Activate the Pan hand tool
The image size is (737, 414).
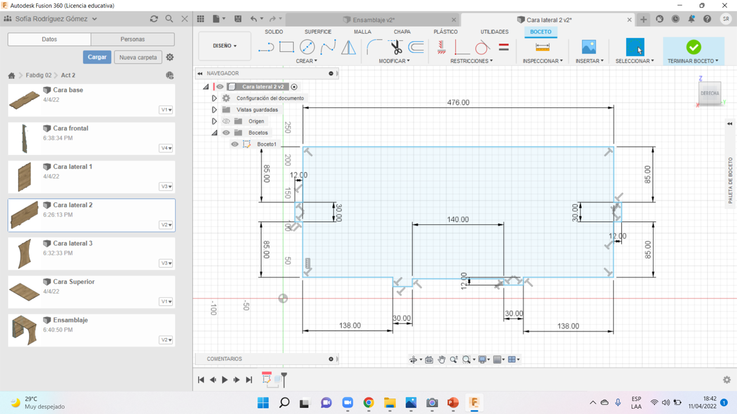coord(442,359)
